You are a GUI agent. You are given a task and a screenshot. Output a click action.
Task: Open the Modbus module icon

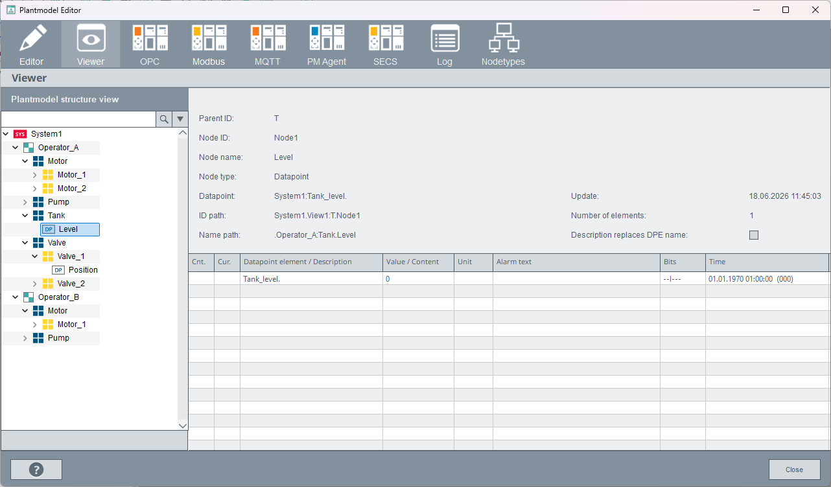tap(209, 39)
